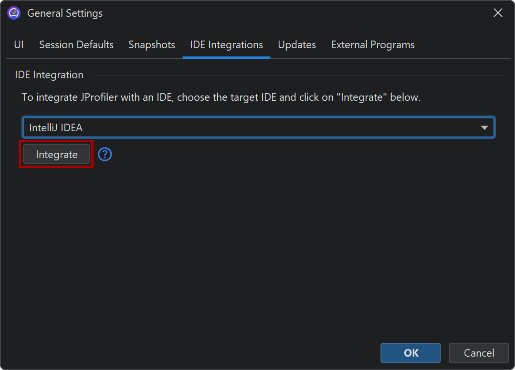Click the empty title bar area
The width and height of the screenshot is (515, 370).
coord(286,13)
